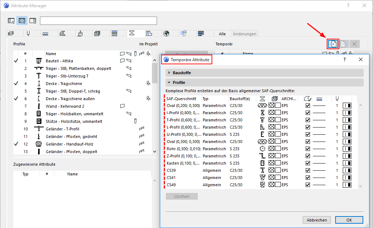Viewport: 373px width, 228px height.
Task: Open help in Temporäre Attribute dialog
Action: [x=345, y=59]
